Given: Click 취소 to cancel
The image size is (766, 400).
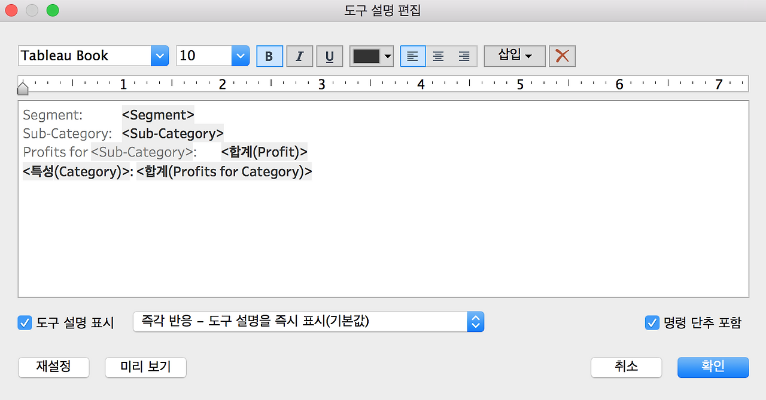Looking at the screenshot, I should coord(626,367).
